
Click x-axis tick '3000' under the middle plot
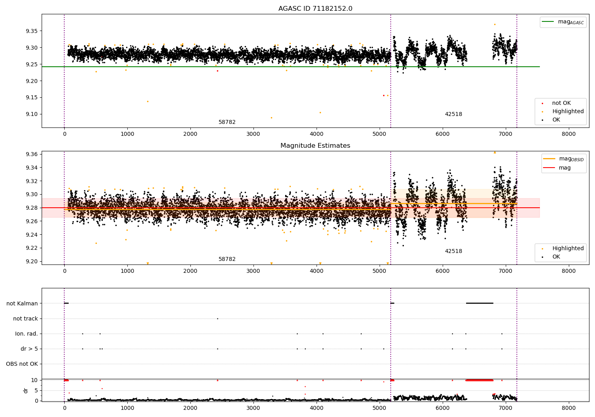click(x=253, y=271)
